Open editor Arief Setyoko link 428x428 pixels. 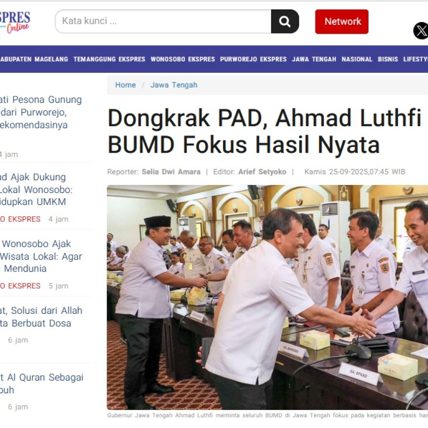tap(262, 172)
